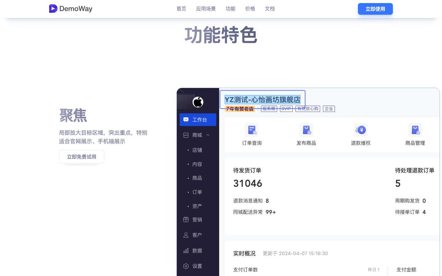Viewport: 442px width, 276px height.
Task: Select 订单 in the sidebar
Action: click(197, 192)
